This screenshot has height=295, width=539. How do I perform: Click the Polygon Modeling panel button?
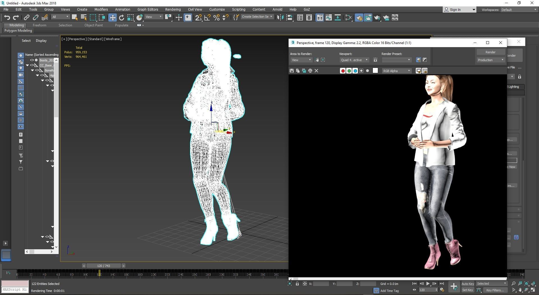(x=18, y=31)
